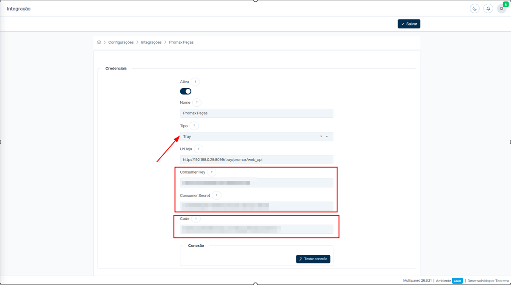The height and width of the screenshot is (285, 511).
Task: Go to Configurações breadcrumb
Action: 121,42
